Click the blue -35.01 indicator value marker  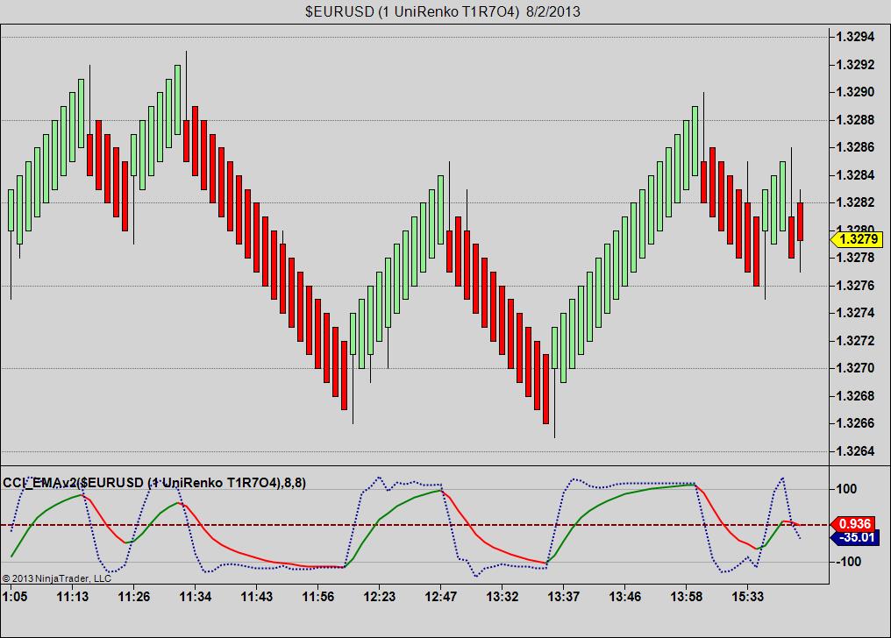click(854, 537)
